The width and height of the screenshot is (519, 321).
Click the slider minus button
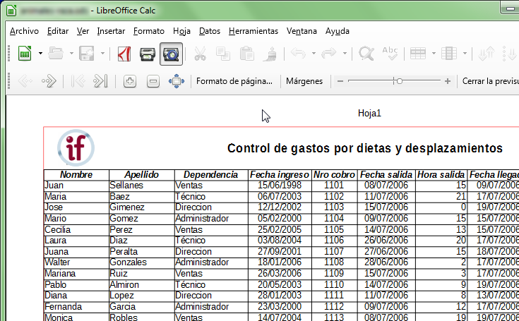click(340, 81)
